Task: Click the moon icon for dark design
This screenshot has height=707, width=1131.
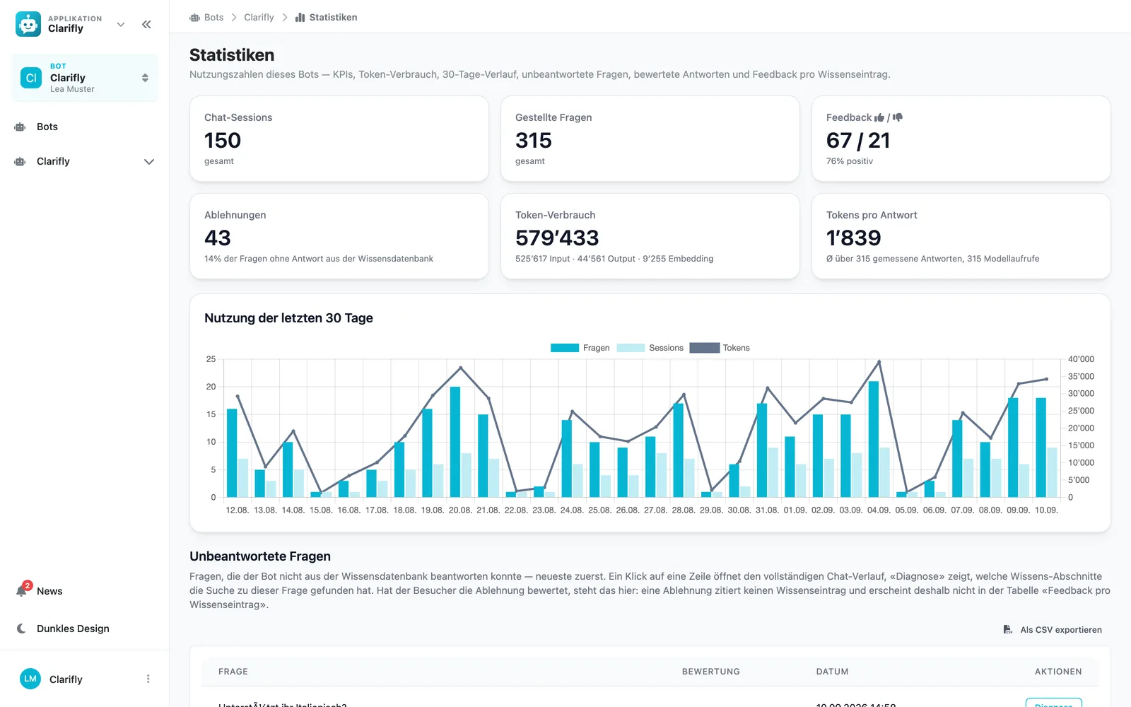Action: point(21,629)
